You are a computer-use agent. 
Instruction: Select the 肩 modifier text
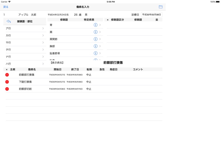(51, 32)
